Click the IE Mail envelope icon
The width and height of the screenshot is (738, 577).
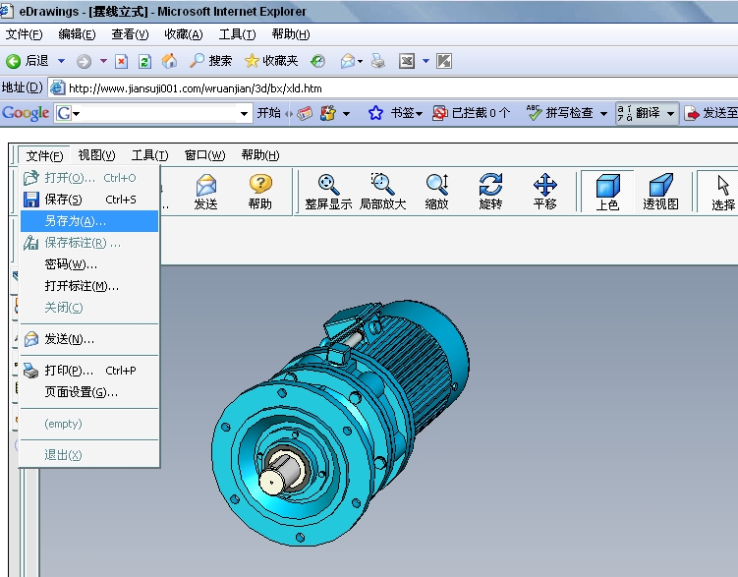pos(347,61)
